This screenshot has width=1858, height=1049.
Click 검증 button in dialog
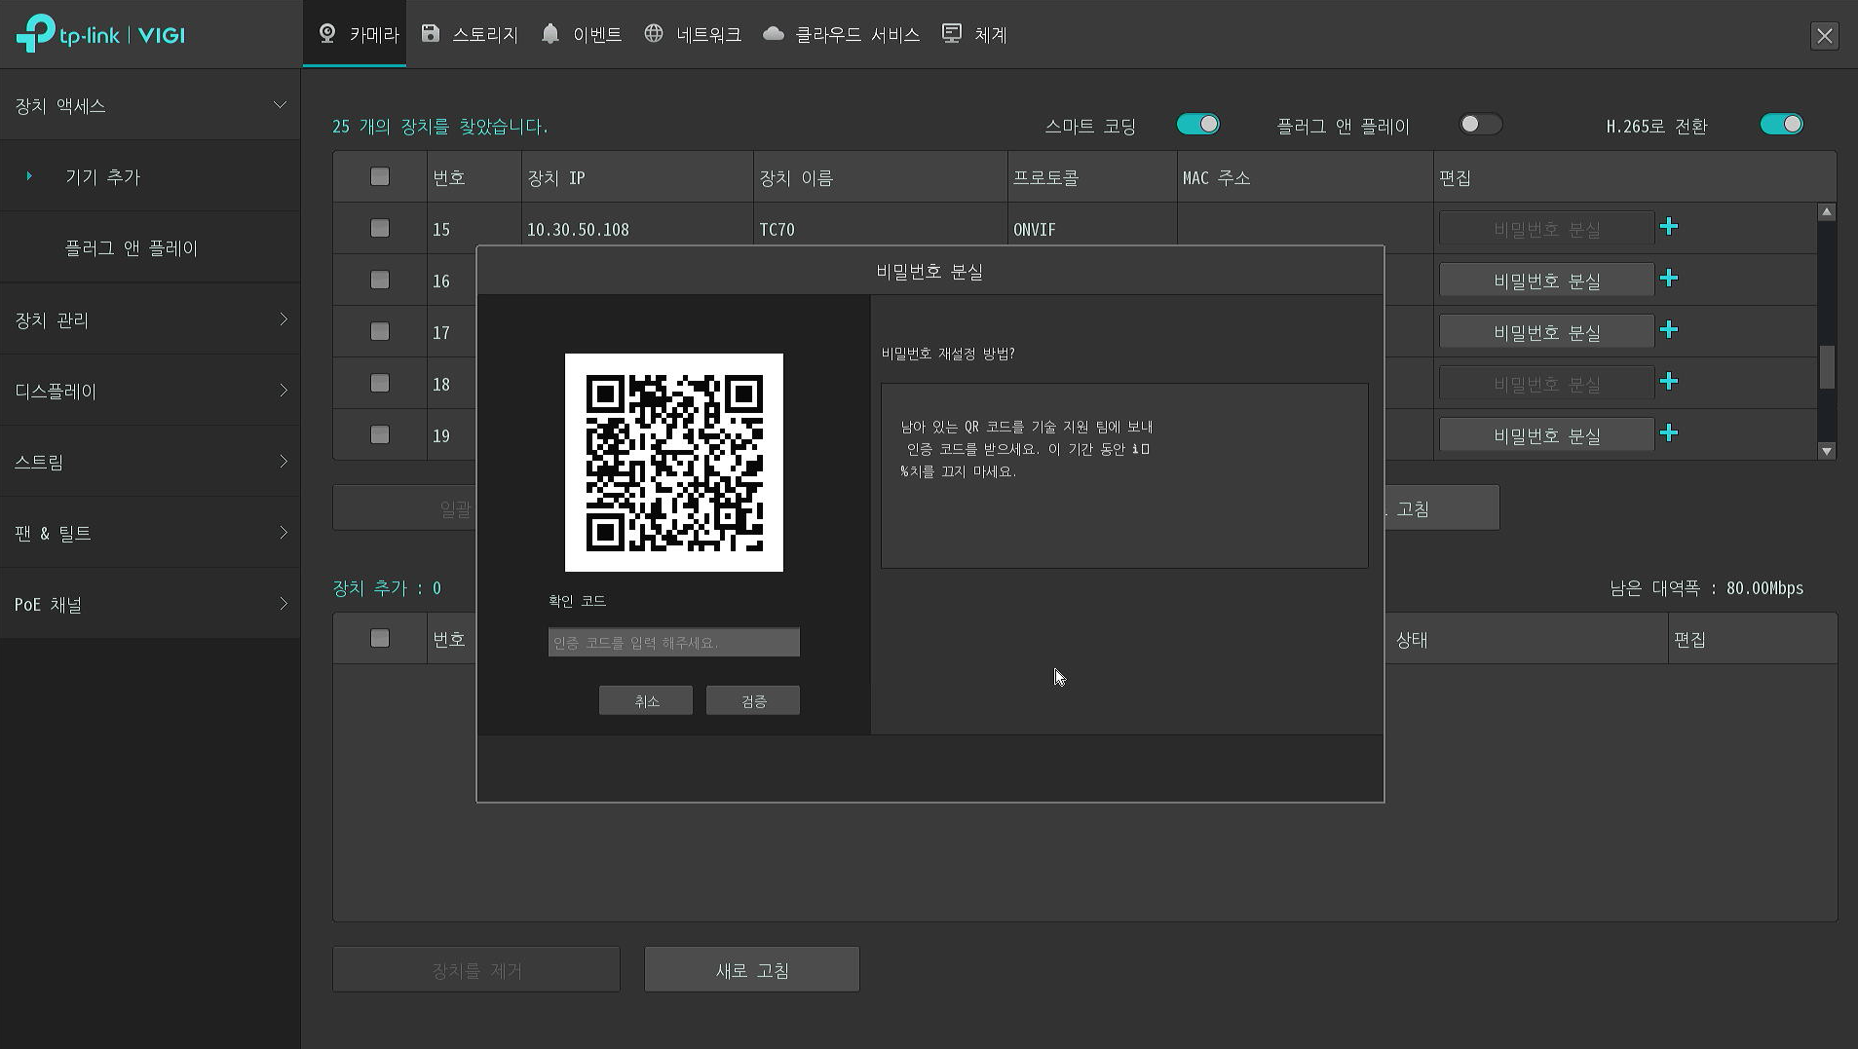pyautogui.click(x=753, y=700)
